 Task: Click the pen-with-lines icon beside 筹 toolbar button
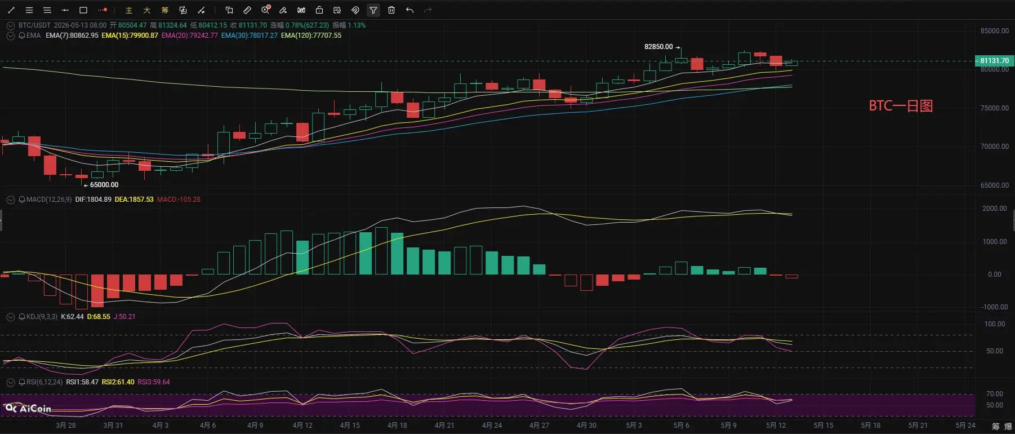click(x=201, y=10)
